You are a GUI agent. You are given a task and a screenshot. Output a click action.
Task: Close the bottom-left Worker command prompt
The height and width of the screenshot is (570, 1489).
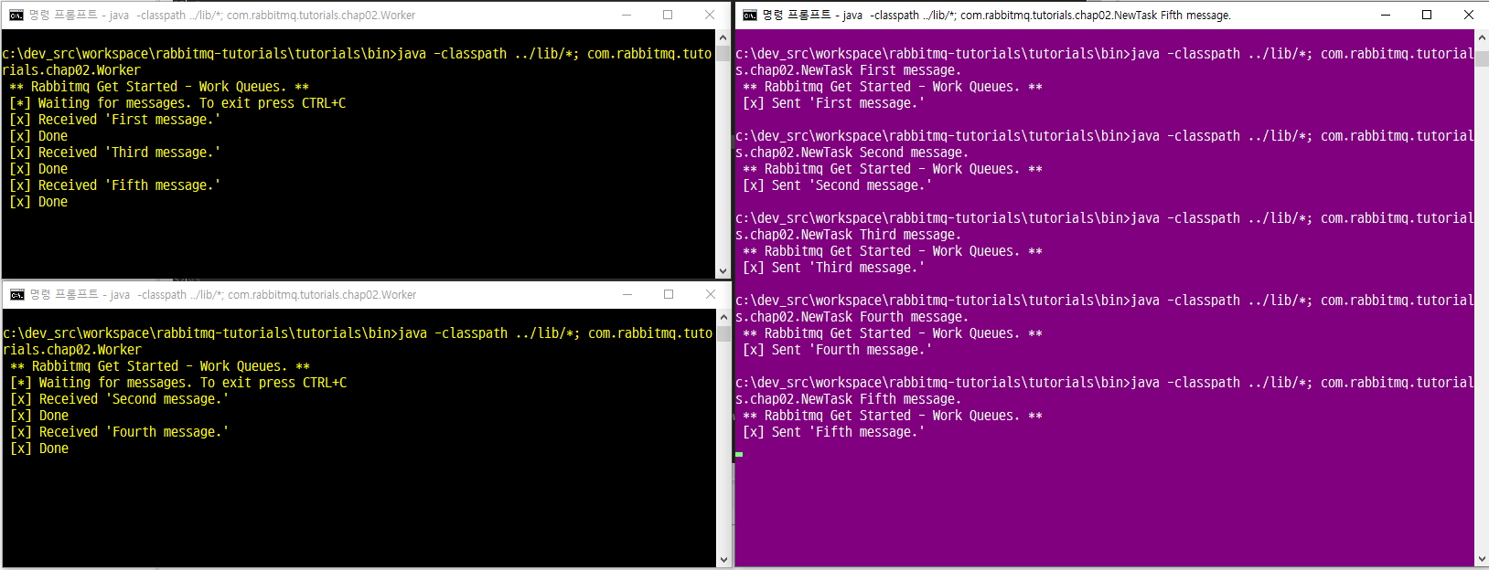pos(711,294)
